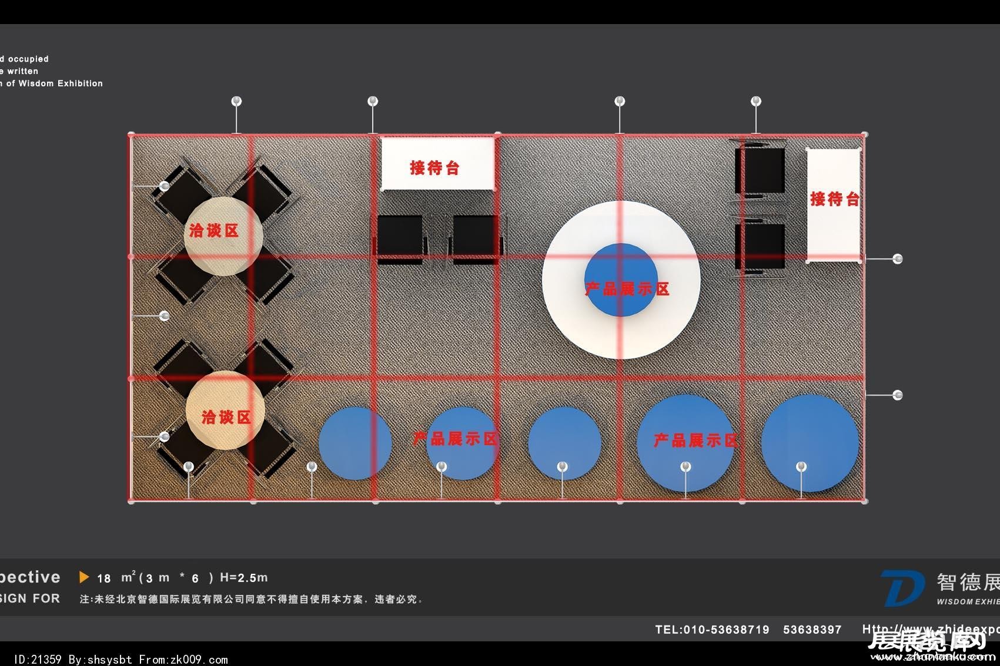Click the upper pin marker right of the booth
Image resolution: width=1000 pixels, height=666 pixels.
pyautogui.click(x=897, y=259)
